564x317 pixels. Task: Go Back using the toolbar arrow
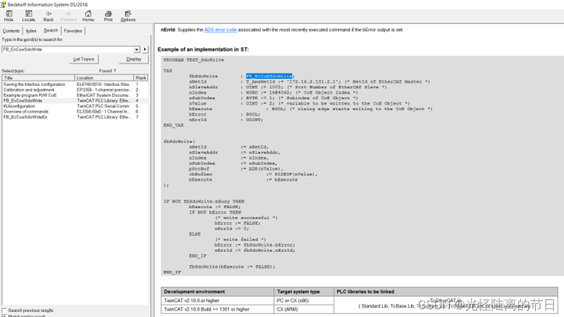[48, 16]
